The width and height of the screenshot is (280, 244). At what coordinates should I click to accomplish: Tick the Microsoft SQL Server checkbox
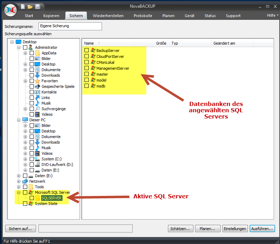pos(25,192)
